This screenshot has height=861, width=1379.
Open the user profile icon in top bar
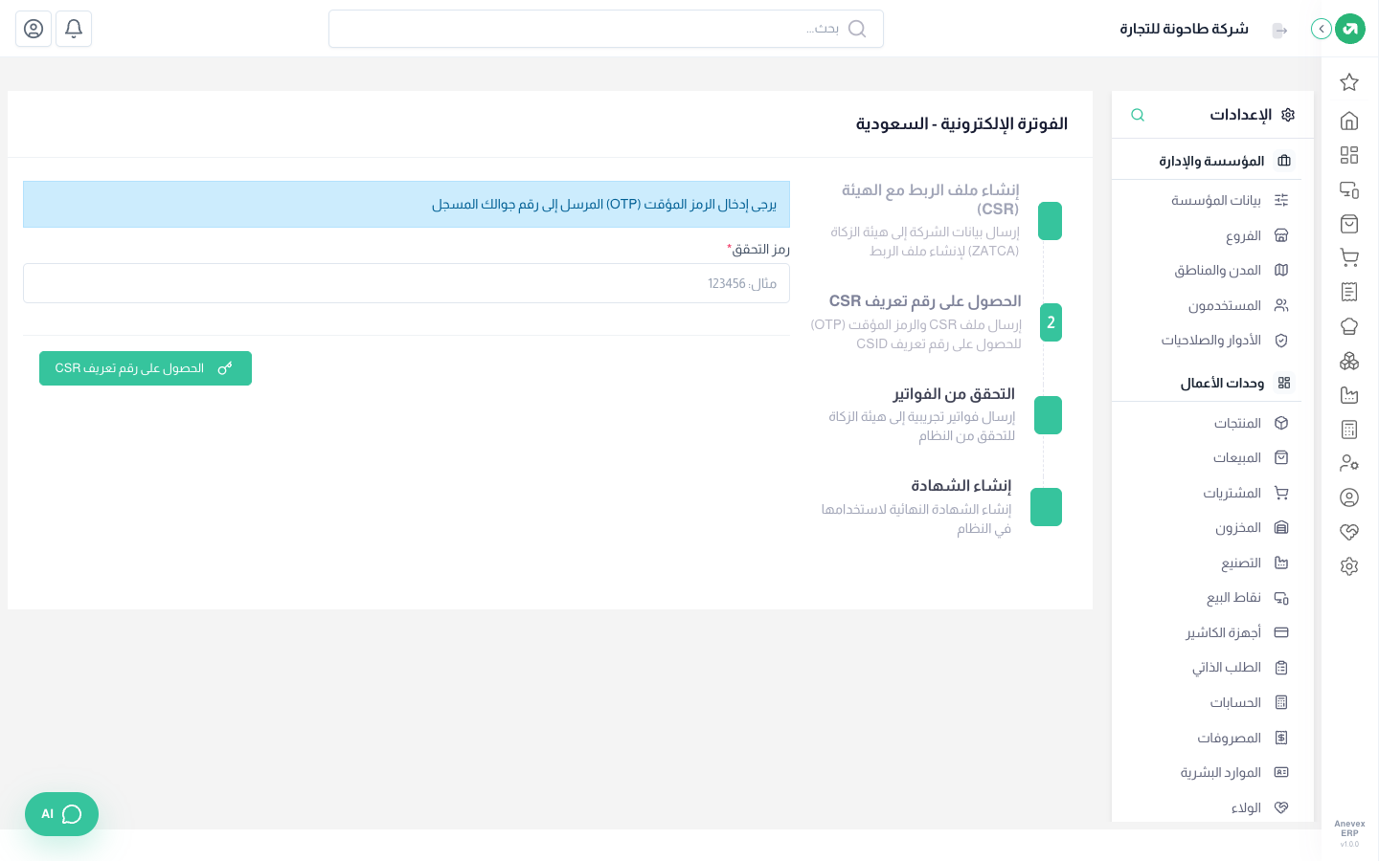click(x=34, y=29)
